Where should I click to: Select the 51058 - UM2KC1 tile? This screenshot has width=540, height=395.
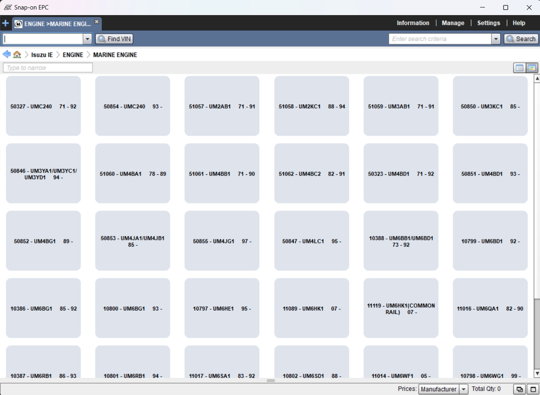pos(312,106)
